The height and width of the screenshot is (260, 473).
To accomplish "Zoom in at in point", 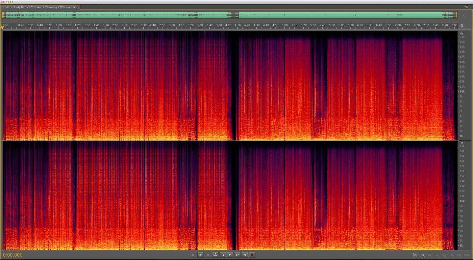I will (452, 255).
